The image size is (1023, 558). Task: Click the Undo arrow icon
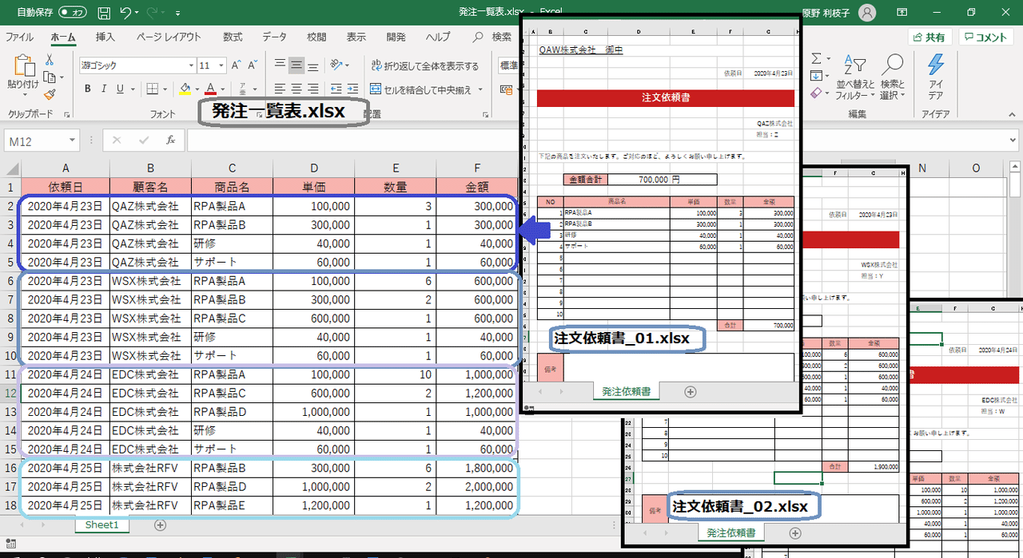pos(125,13)
